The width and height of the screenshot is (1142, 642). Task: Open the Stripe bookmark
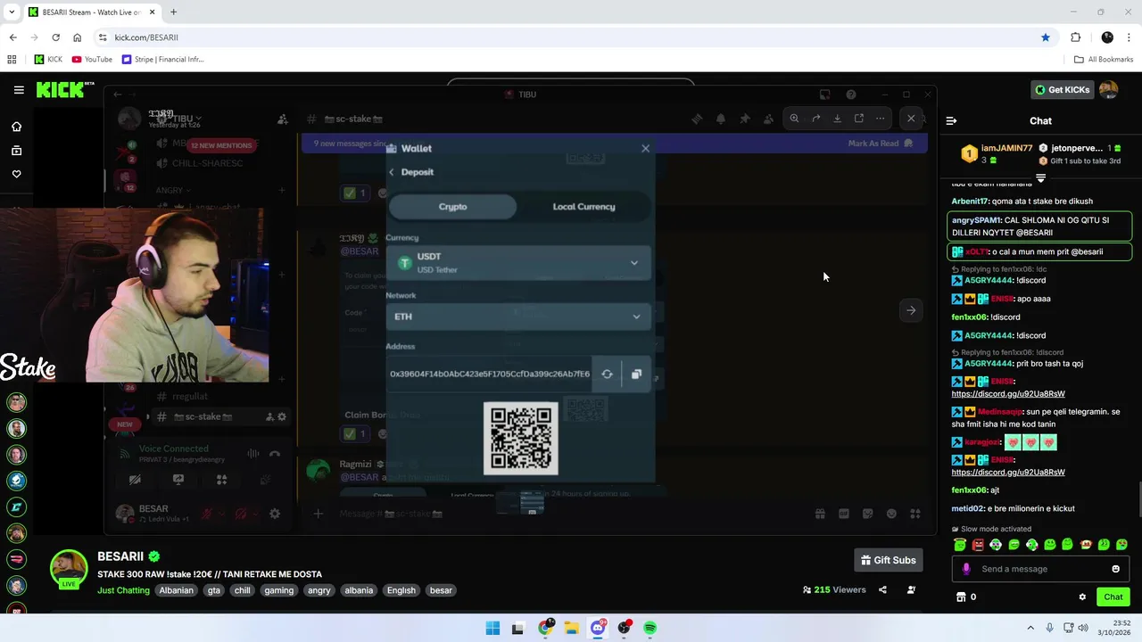(x=162, y=60)
